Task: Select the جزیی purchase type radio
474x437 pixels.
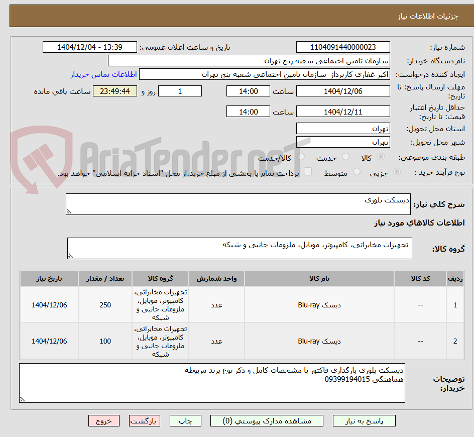Action: pyautogui.click(x=397, y=172)
